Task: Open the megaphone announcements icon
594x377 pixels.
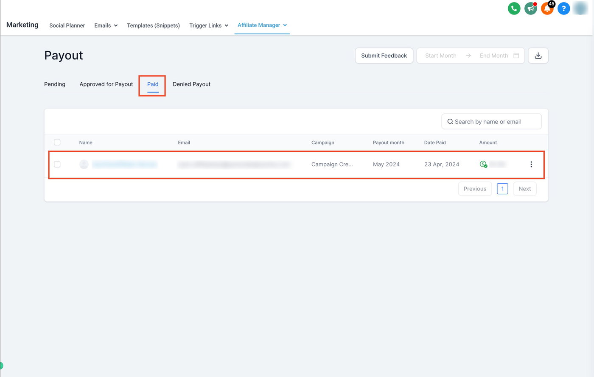Action: (530, 8)
